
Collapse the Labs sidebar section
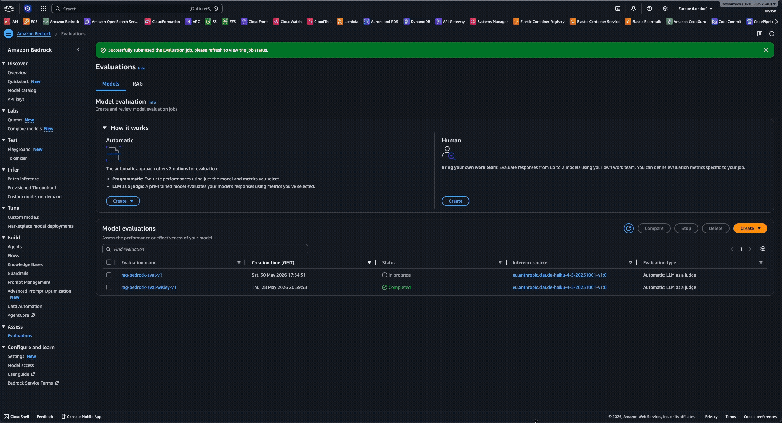click(x=3, y=111)
